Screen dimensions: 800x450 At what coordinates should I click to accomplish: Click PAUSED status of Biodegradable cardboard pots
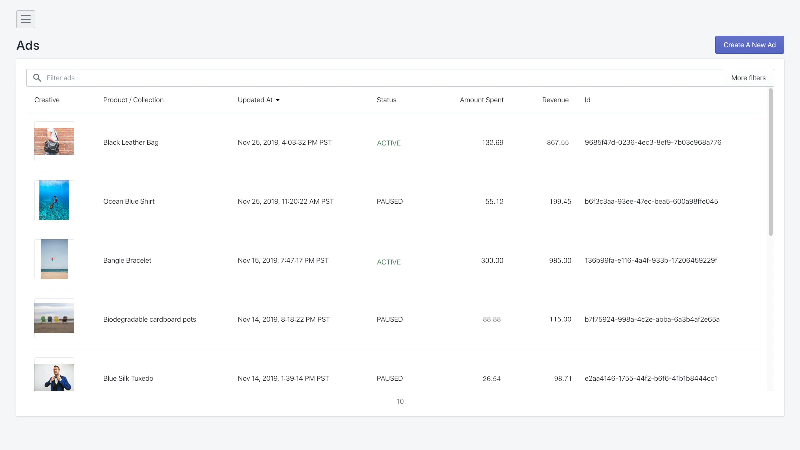click(390, 319)
